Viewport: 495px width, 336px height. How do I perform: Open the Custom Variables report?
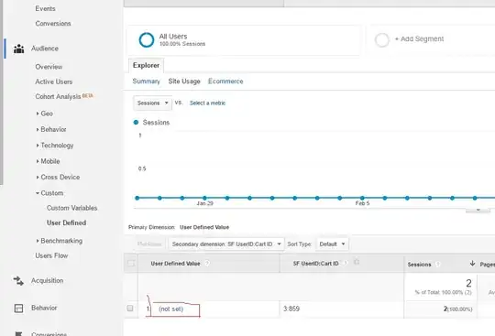(72, 208)
